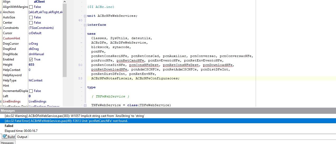The width and height of the screenshot is (336, 144).
Task: Click pcnConsNFeDest in the uses clause
Action: (144, 65)
